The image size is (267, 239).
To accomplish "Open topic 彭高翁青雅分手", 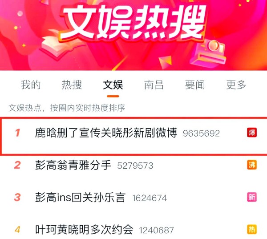I will [x=73, y=165].
